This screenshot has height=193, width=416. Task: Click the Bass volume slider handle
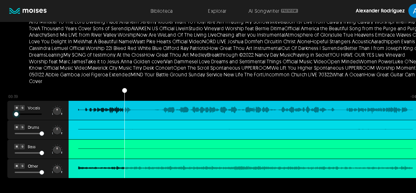pyautogui.click(x=42, y=153)
